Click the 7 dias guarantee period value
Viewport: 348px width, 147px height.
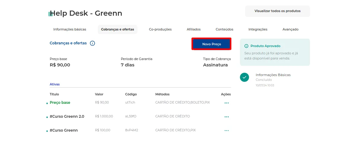pos(128,65)
